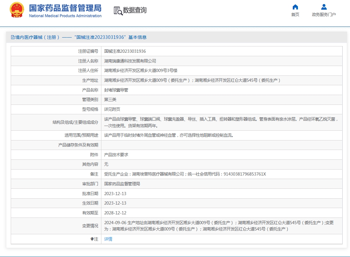Select the 适用范围 intended use text
Image resolution: width=350 pixels, height=257 pixels.
169,135
